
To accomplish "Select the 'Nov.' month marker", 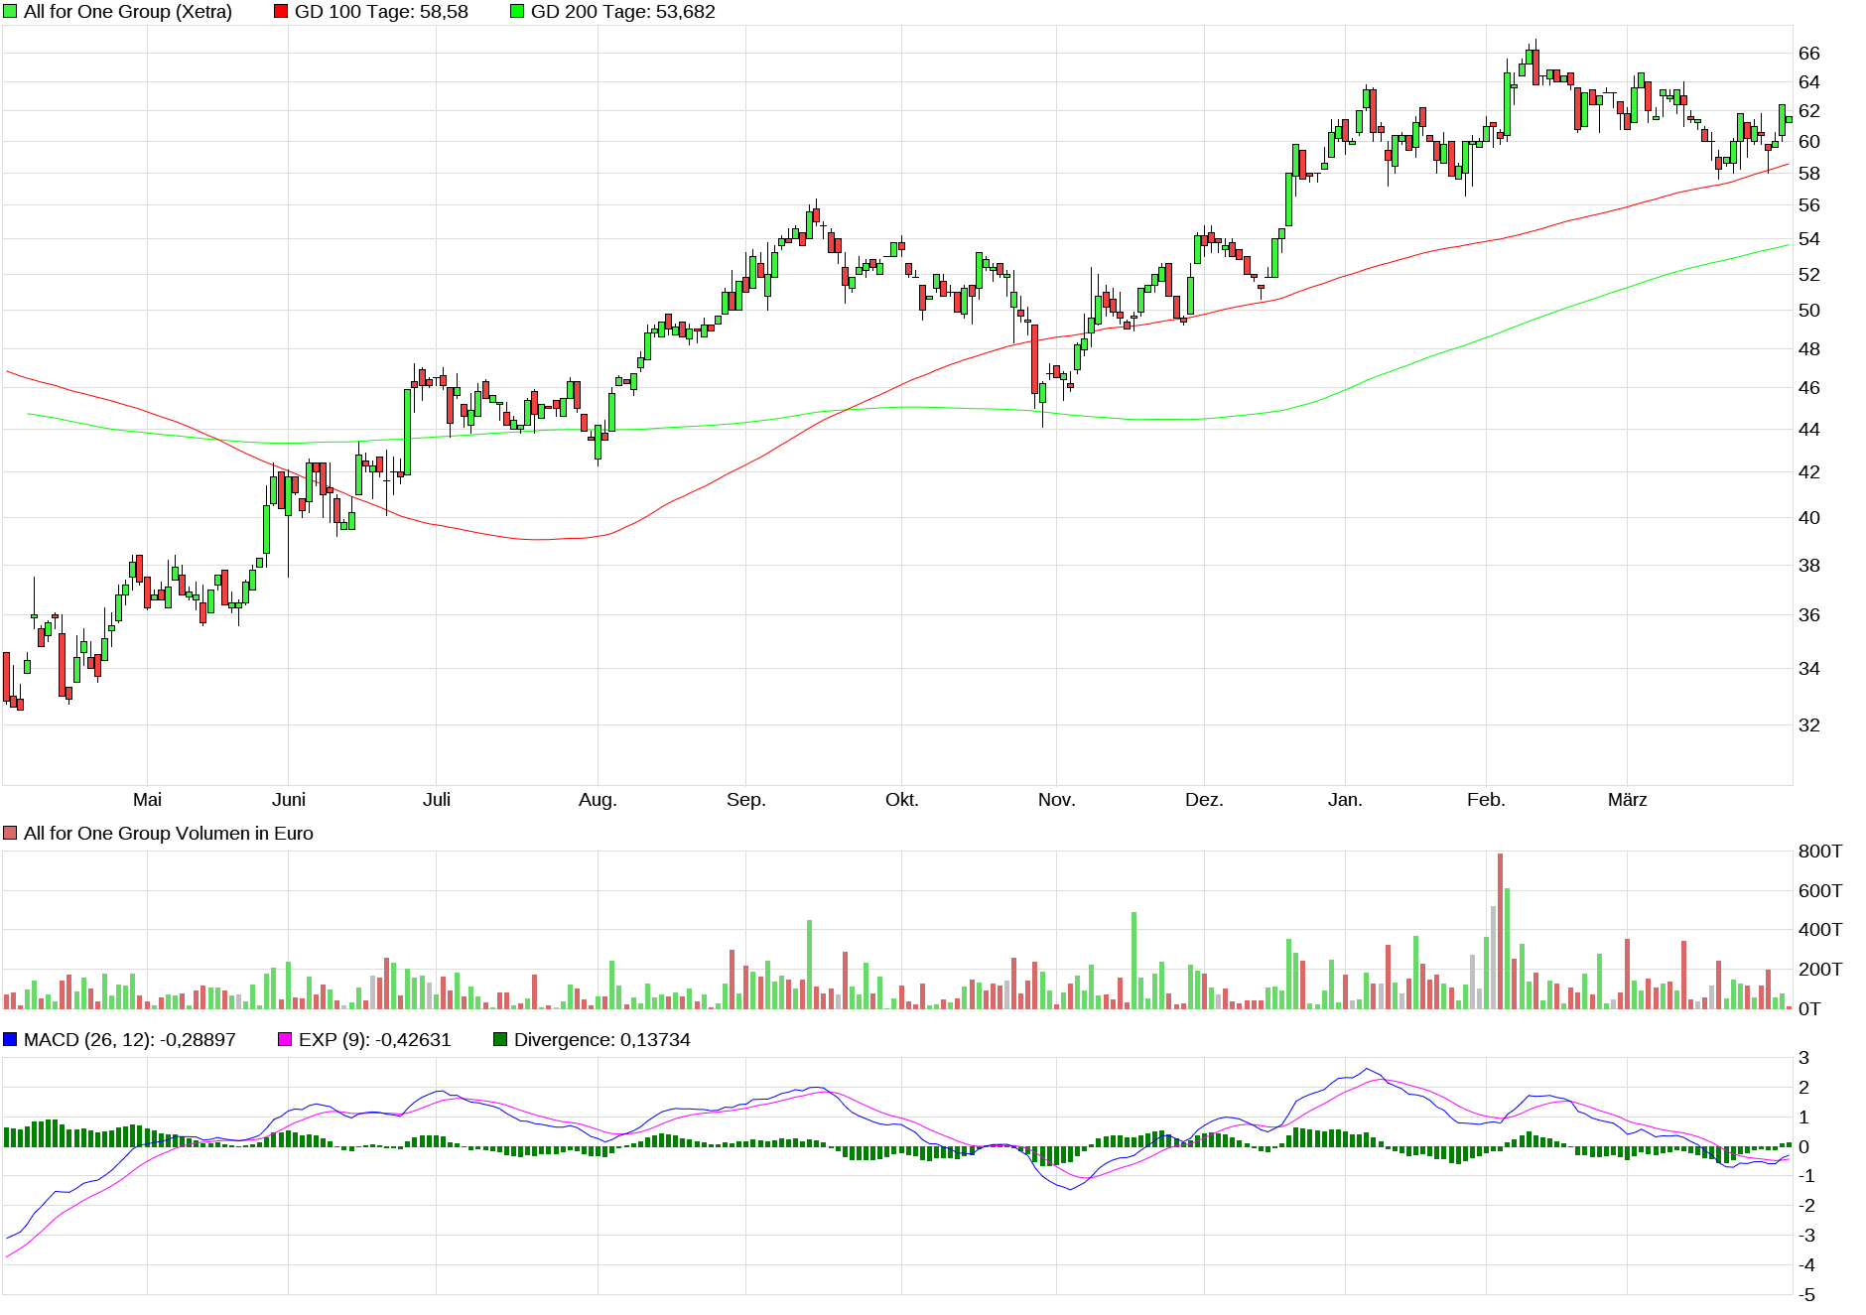I will click(x=1056, y=800).
